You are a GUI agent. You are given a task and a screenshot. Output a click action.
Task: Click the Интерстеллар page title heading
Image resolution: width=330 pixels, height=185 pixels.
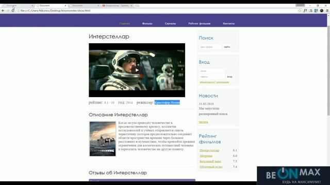click(109, 36)
